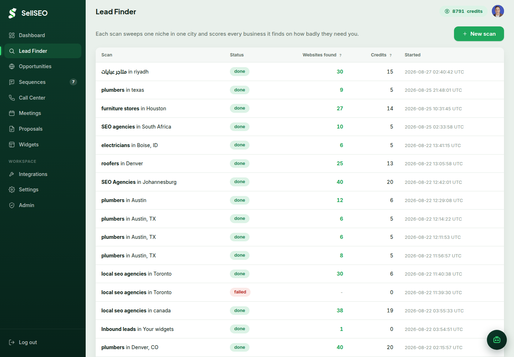
Task: Click the Log out arrow icon
Action: tap(12, 342)
